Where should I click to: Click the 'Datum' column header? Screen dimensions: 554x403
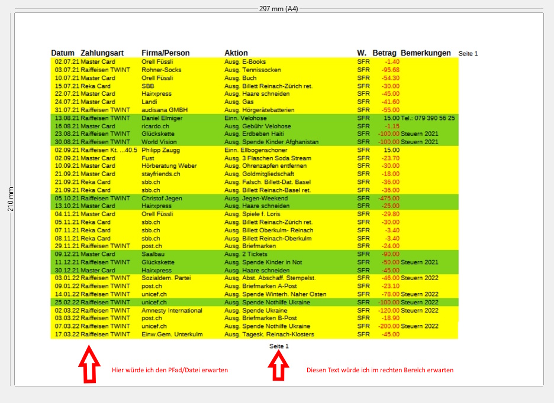63,53
